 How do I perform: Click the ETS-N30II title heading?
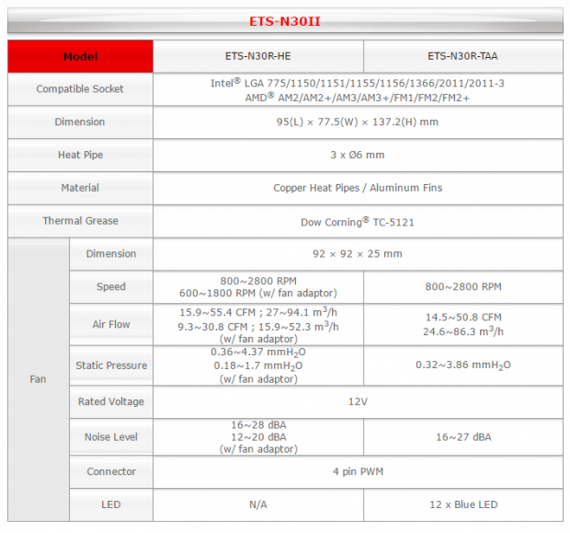tap(285, 21)
